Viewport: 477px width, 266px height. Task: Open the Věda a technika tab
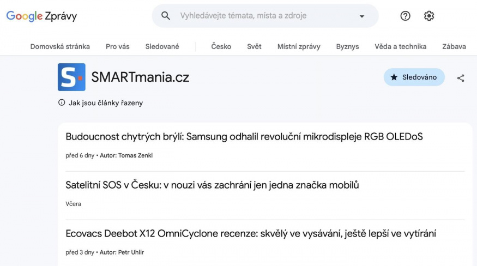[400, 46]
